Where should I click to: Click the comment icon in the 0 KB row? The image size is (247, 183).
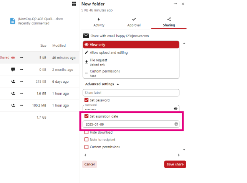(x=13, y=70)
